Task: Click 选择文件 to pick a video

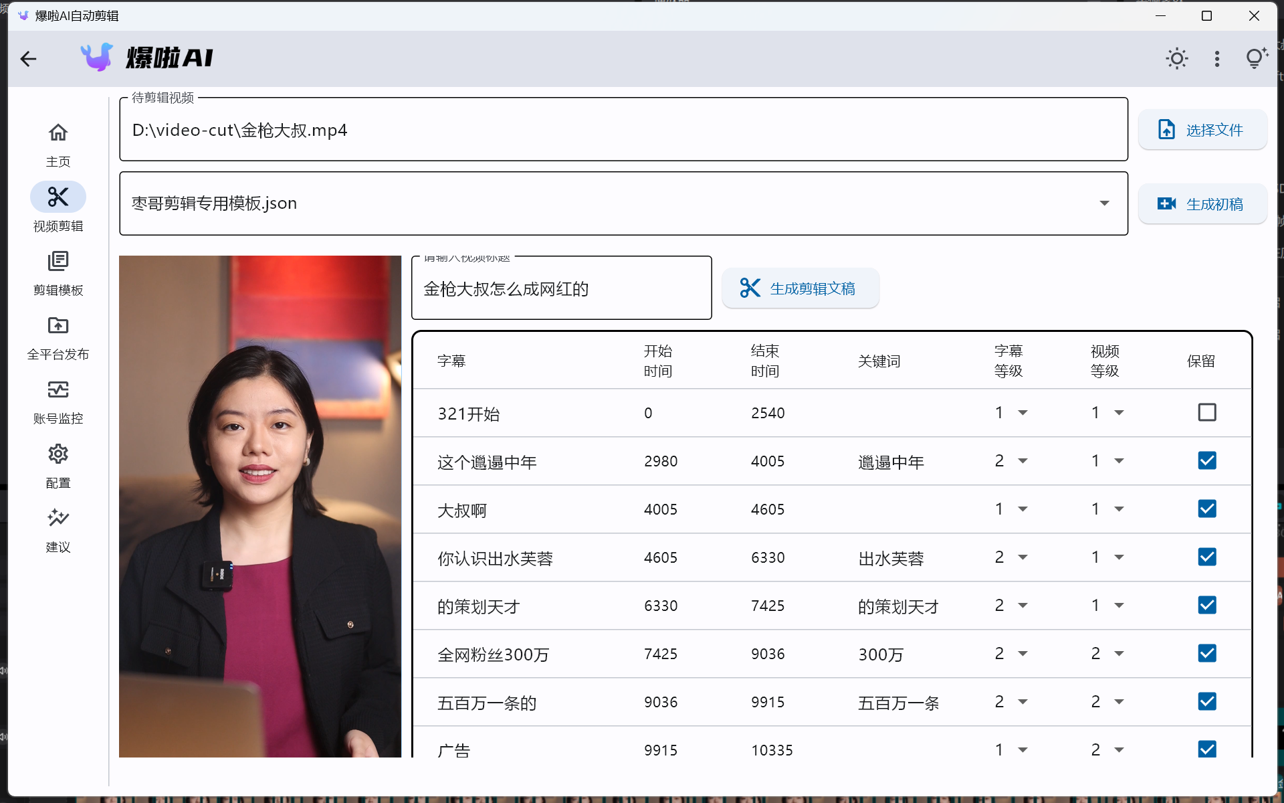Action: click(x=1202, y=129)
